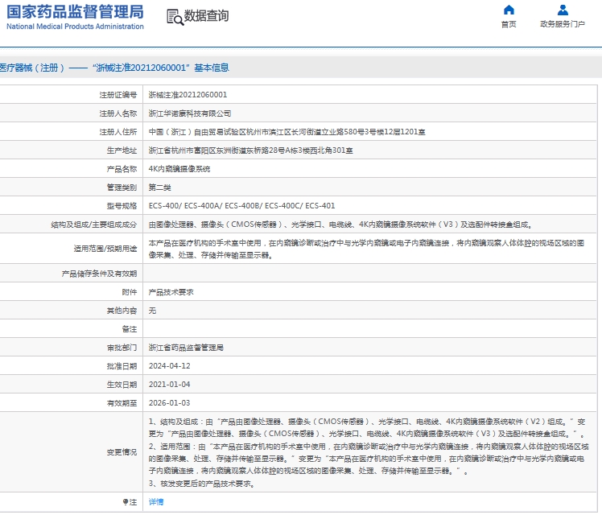Click the 结构及组成 composition value

(340, 225)
